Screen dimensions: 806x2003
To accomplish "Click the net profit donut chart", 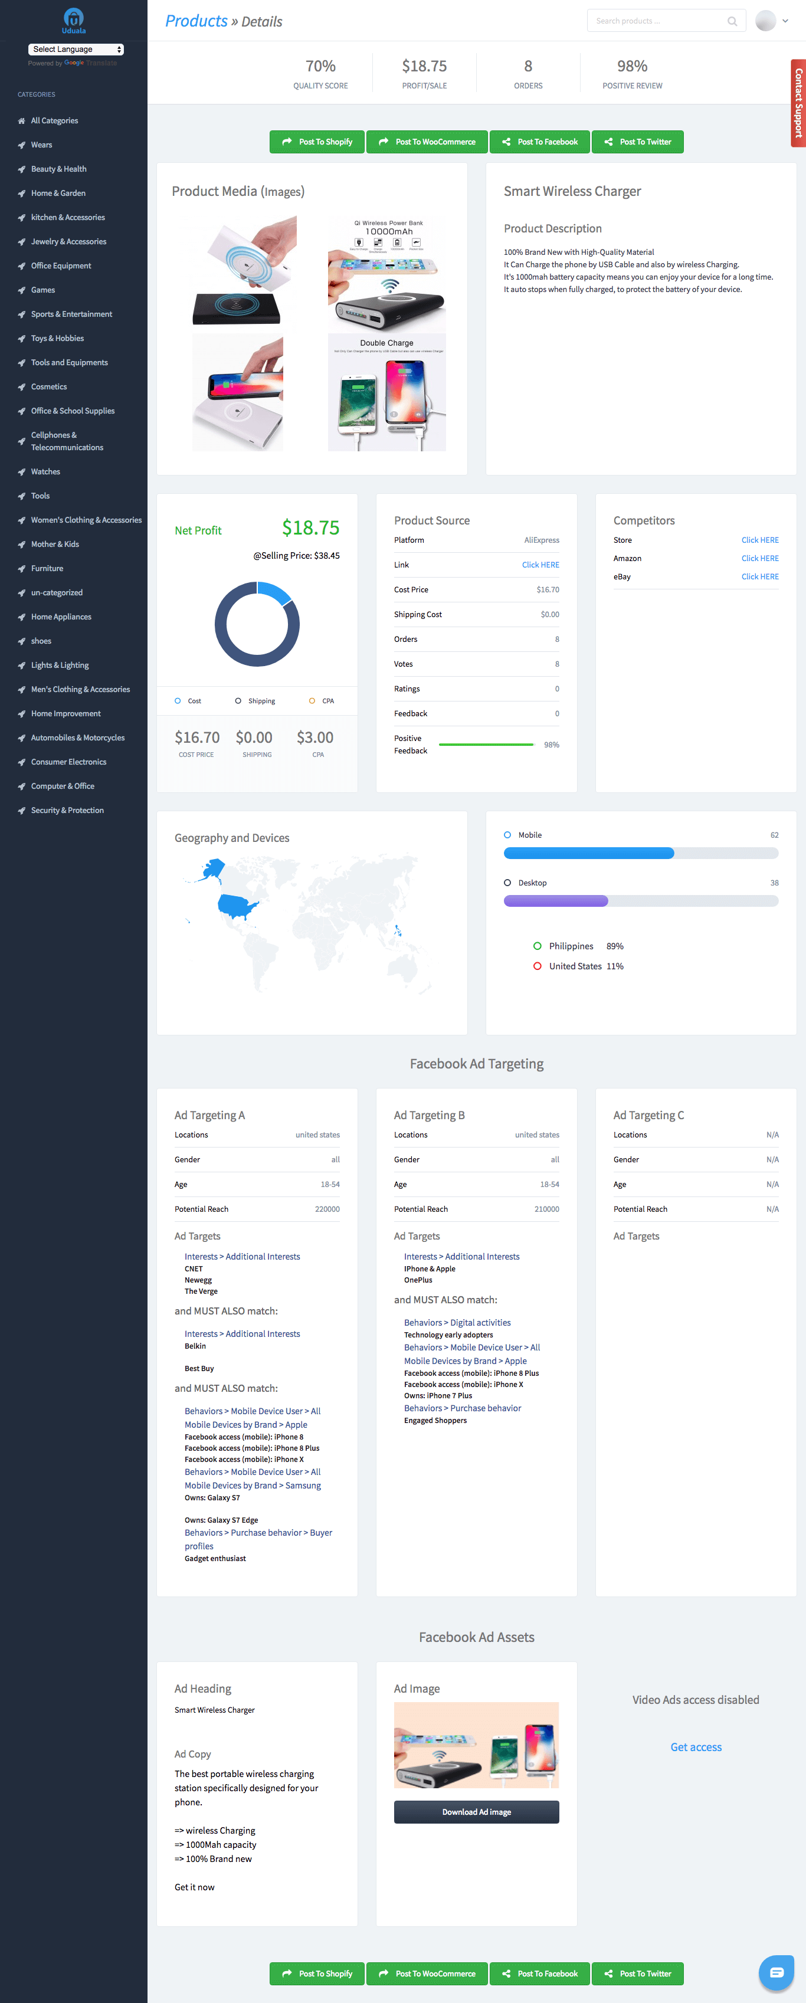I will [257, 624].
